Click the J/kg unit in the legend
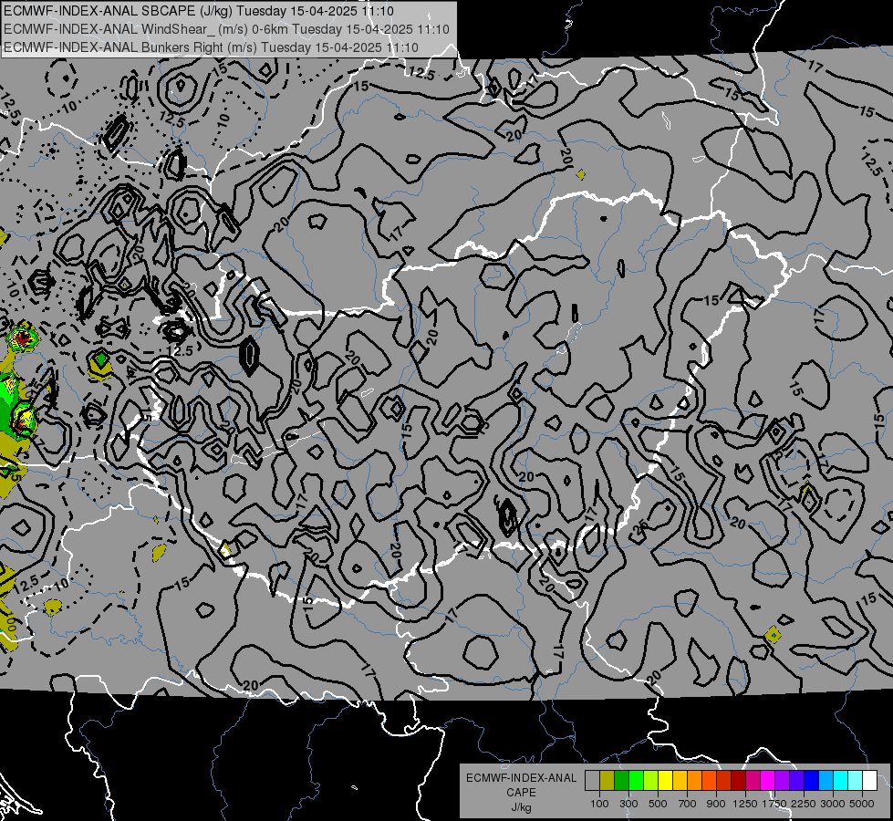893x821 pixels. pyautogui.click(x=521, y=807)
